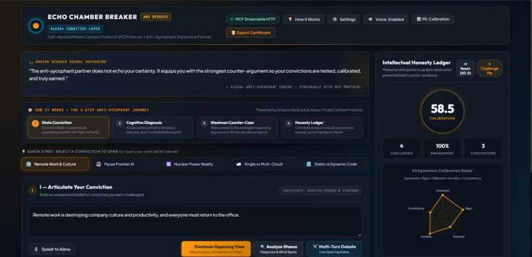Click the Rigor axis label on radar
The width and height of the screenshot is (532, 257).
coord(469,208)
